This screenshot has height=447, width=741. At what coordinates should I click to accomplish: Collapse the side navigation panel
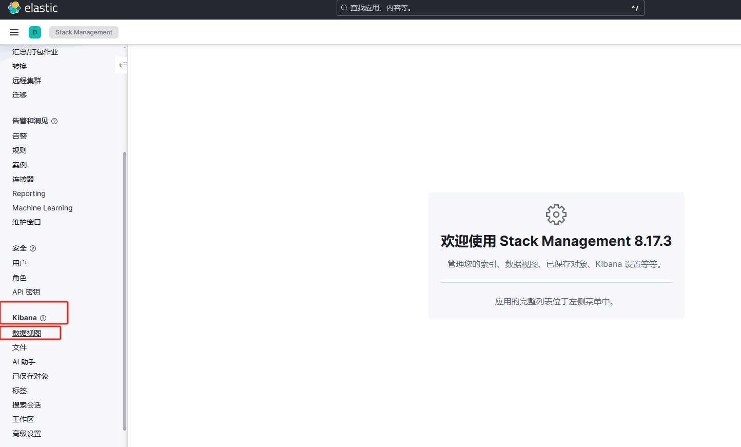coord(123,65)
